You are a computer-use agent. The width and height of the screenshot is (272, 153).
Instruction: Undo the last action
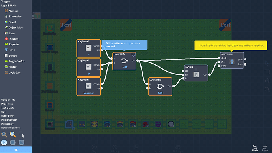(255, 149)
